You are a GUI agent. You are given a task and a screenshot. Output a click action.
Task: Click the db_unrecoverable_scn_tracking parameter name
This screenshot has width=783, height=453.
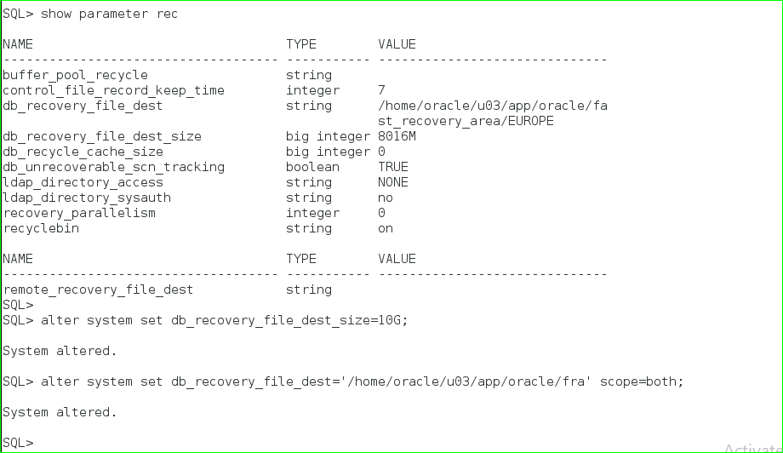[x=113, y=167]
